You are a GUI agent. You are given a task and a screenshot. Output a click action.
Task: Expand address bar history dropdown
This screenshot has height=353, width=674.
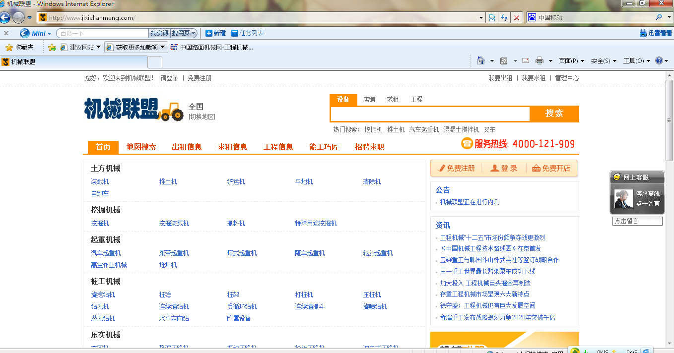[481, 18]
